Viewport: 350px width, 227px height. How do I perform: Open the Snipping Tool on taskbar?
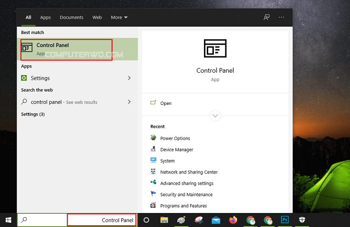coord(199,220)
